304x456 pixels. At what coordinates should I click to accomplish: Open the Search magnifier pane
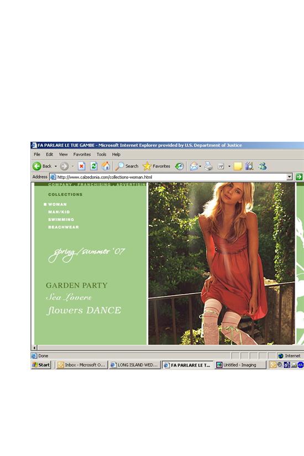pos(127,166)
